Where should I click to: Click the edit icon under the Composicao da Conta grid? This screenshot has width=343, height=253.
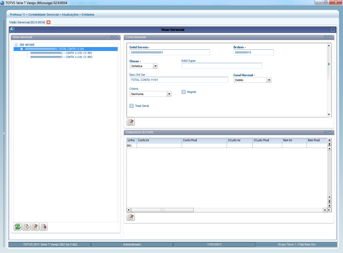(x=131, y=217)
